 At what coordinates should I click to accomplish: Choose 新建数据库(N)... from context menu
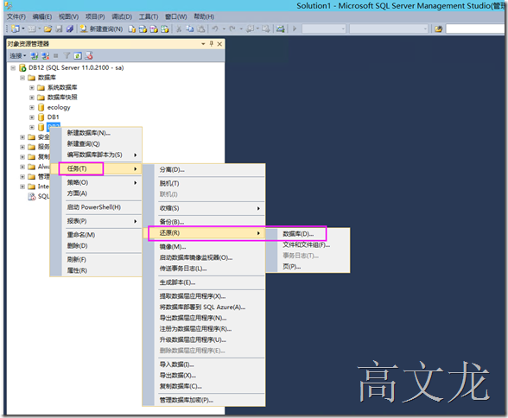88,133
